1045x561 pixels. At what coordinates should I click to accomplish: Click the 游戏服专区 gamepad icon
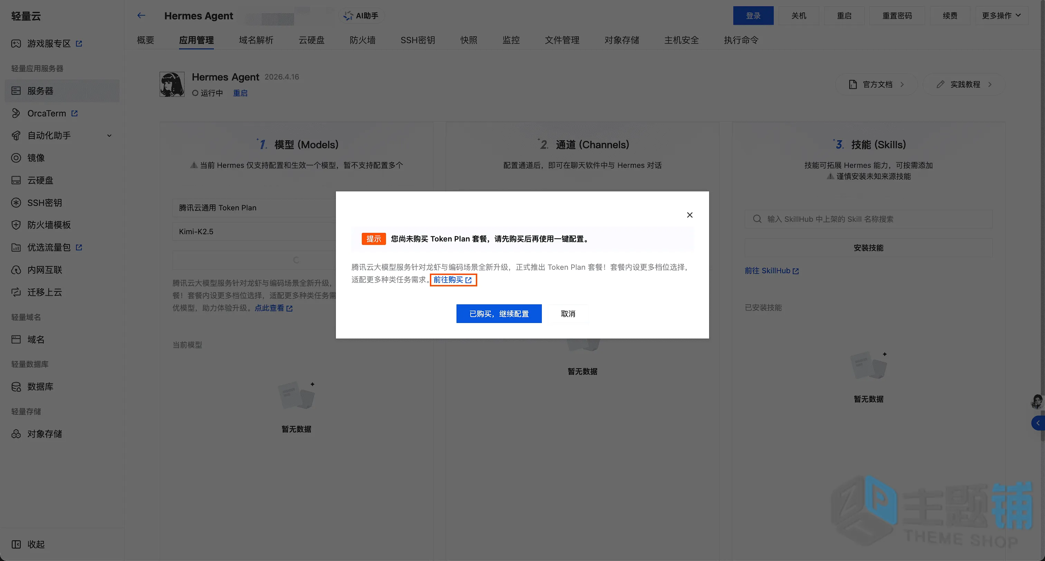16,44
